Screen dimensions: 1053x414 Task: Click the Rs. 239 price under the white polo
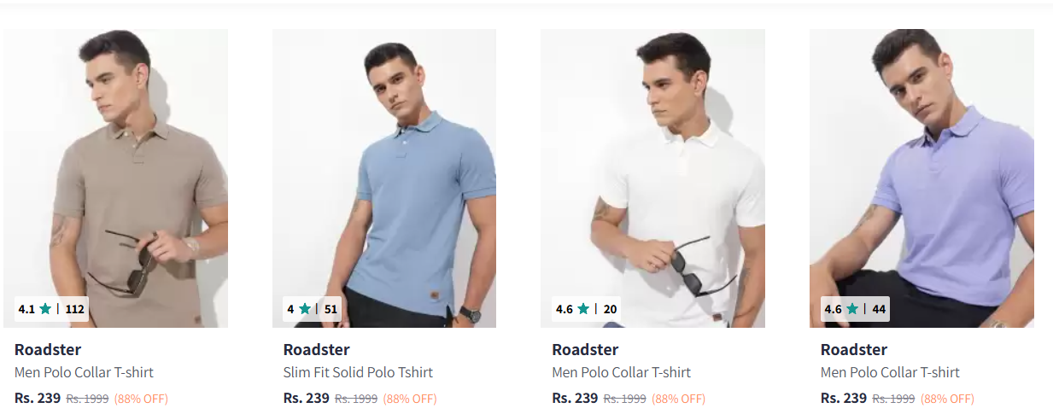coord(574,398)
